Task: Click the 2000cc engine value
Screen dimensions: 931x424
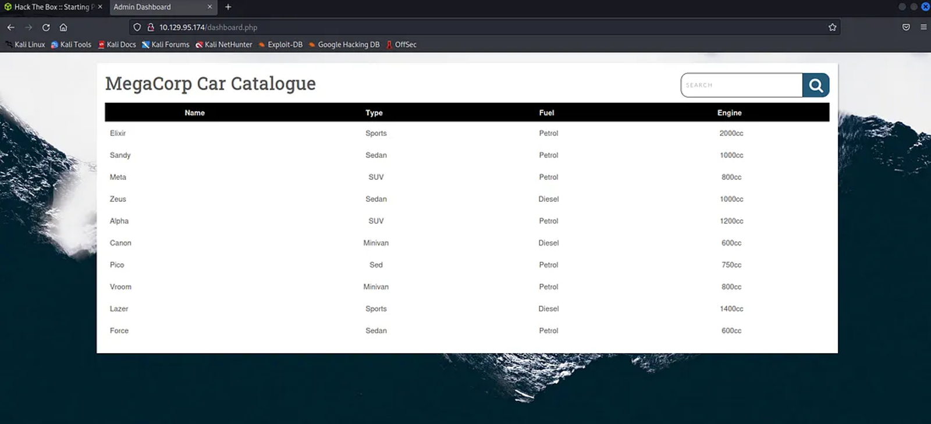Action: point(731,133)
